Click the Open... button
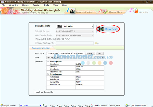Viewport: 153px width, 107px height. pyautogui.click(x=99, y=53)
